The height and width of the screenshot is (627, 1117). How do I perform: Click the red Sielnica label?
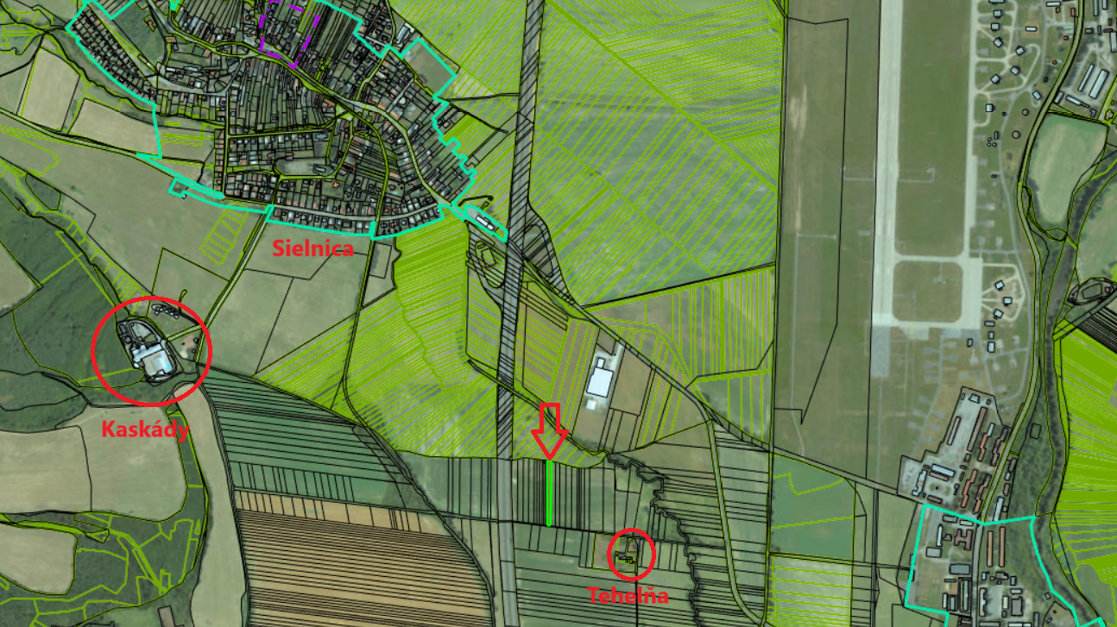313,249
